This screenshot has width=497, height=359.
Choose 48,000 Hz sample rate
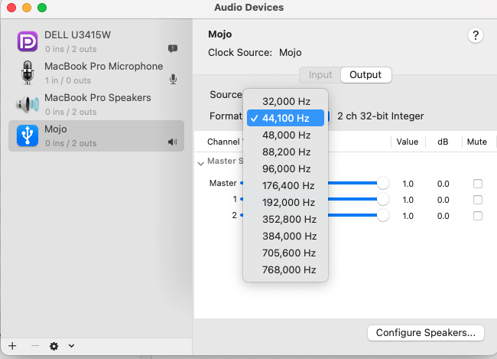[x=285, y=135]
